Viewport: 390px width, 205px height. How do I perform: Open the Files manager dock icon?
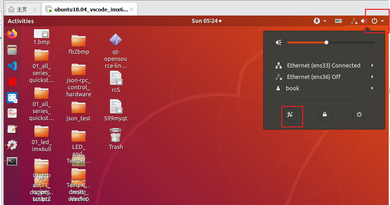(x=12, y=50)
